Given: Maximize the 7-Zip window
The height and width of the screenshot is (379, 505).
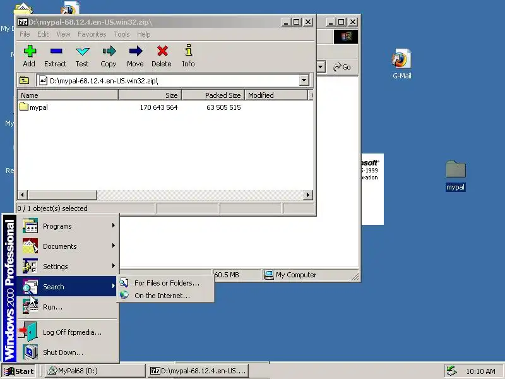Looking at the screenshot, I should click(297, 22).
